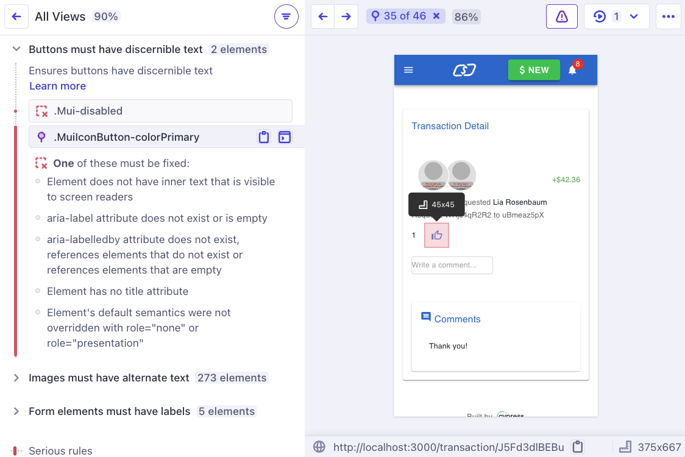Click the globe icon beside the URL
The image size is (685, 457).
pos(319,447)
